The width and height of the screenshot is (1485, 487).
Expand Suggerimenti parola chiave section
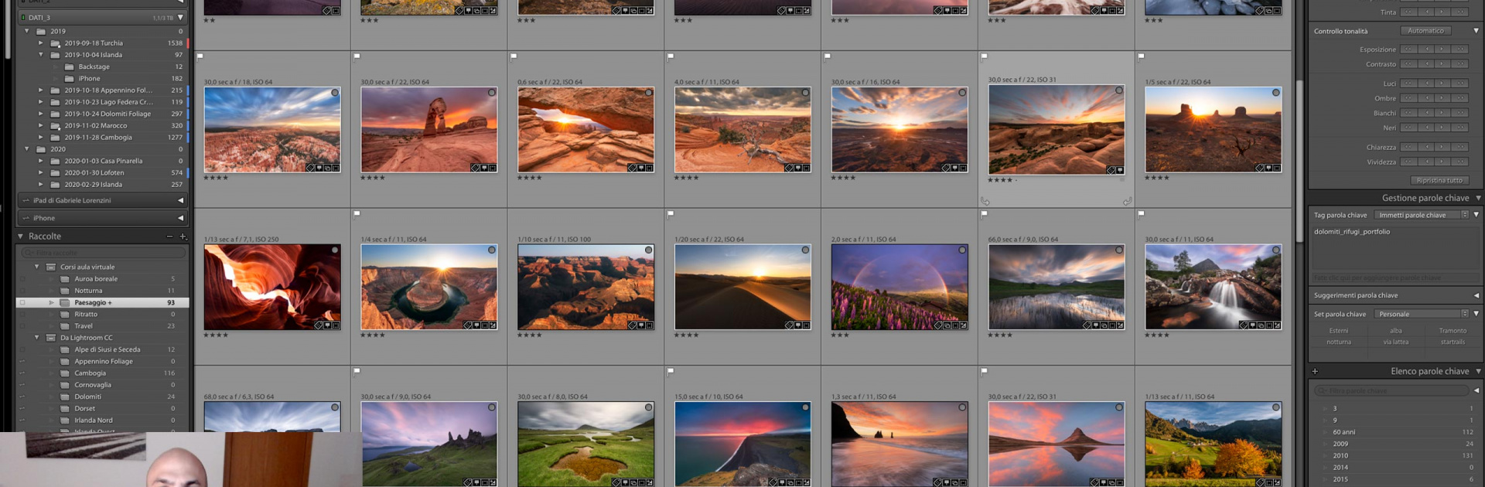coord(1476,295)
